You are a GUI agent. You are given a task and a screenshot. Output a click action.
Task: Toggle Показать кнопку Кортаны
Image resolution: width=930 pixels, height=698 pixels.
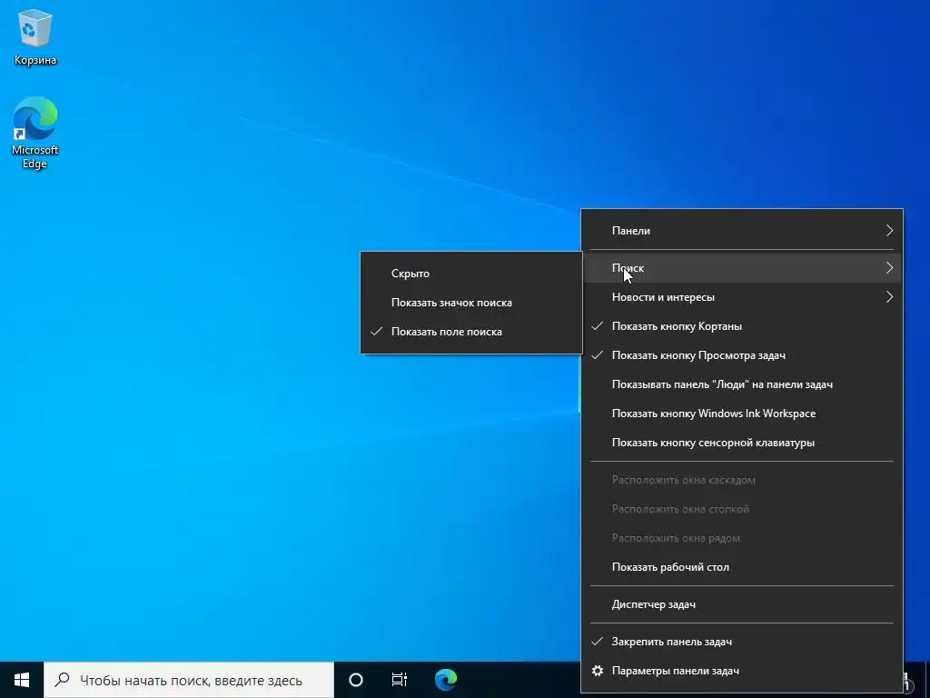tap(742, 326)
